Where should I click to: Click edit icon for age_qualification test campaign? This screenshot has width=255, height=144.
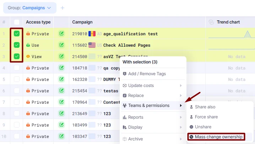61,34
